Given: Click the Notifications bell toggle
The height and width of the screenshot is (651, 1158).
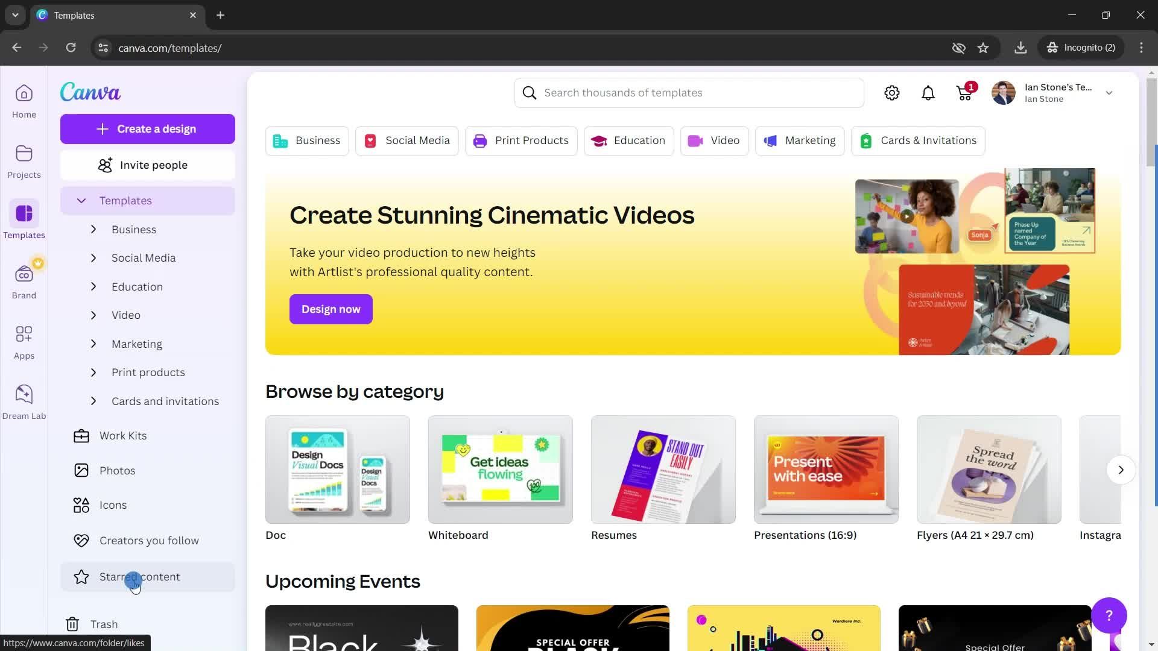Looking at the screenshot, I should (928, 92).
